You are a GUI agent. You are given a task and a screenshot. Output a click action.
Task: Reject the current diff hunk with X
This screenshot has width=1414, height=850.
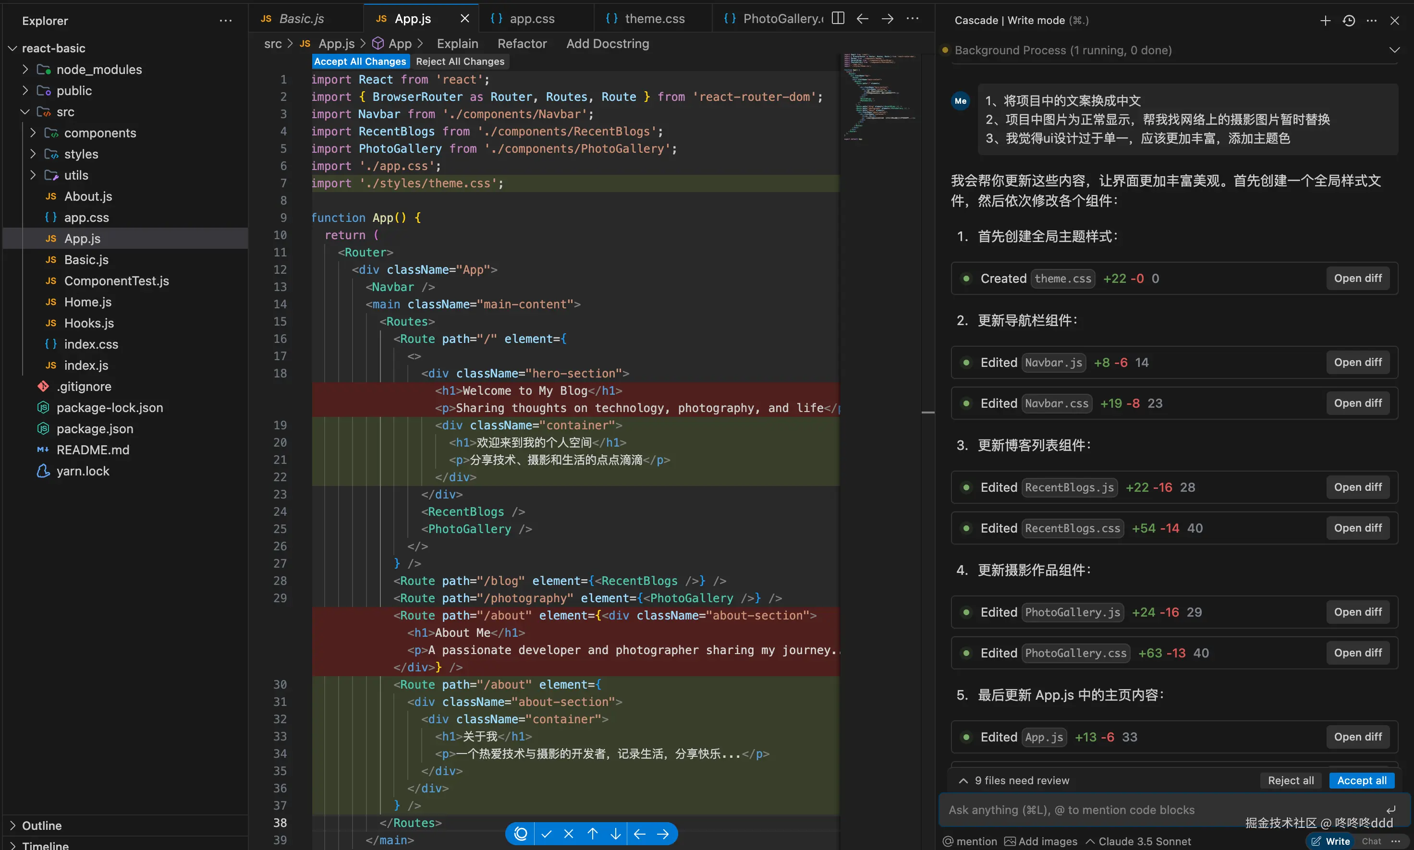pyautogui.click(x=569, y=833)
